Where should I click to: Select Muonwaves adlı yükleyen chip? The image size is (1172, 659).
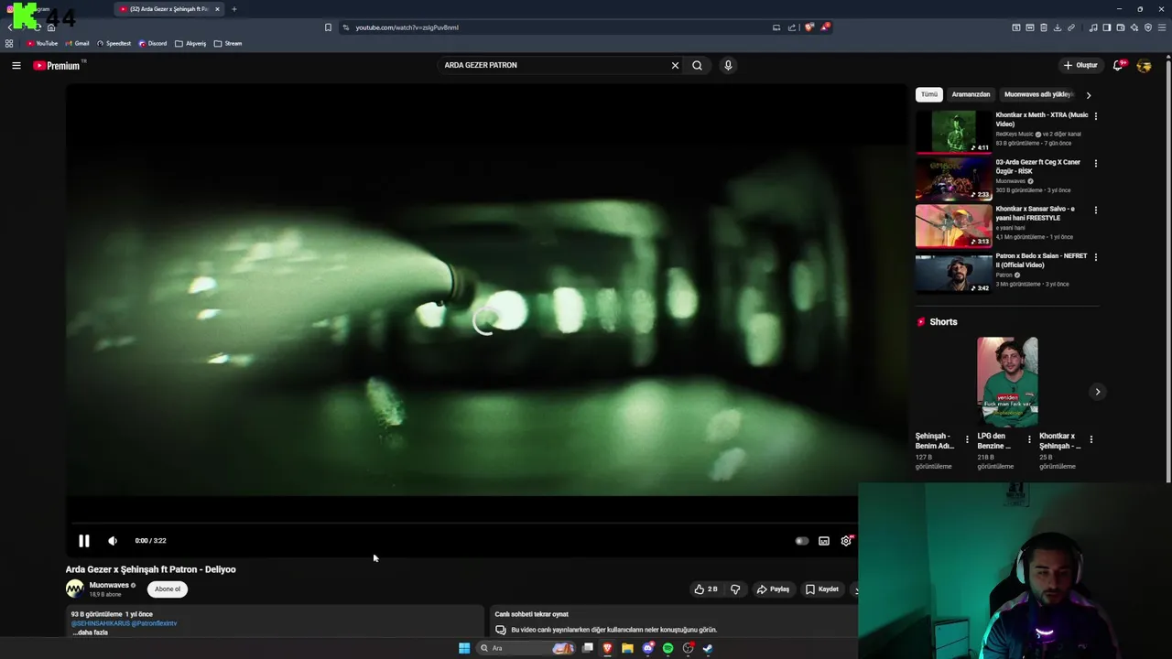[x=1037, y=94]
